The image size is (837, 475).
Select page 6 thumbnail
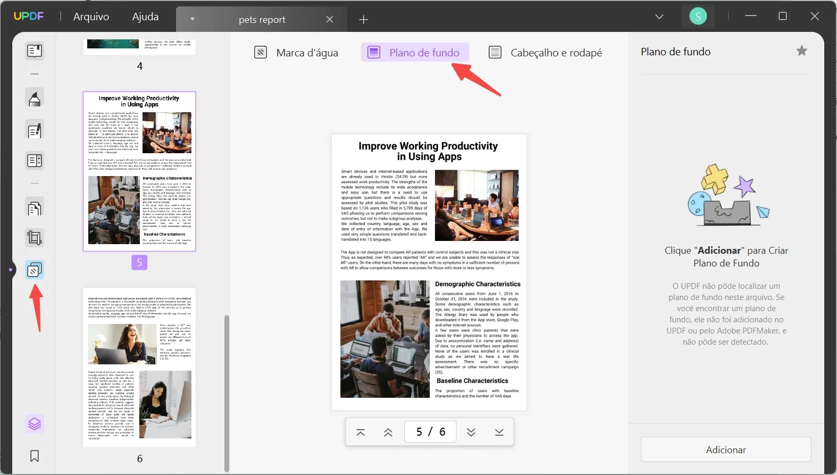pos(139,368)
